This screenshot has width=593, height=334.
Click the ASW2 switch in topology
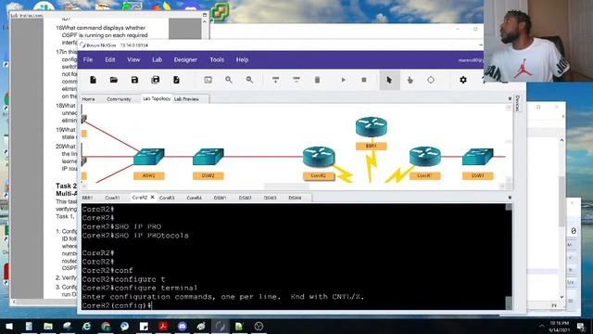[x=148, y=157]
